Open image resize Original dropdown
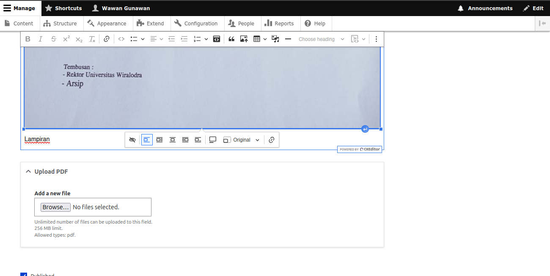The image size is (550, 276). point(241,140)
